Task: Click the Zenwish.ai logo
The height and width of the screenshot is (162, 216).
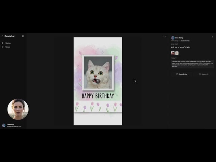Action: point(8,36)
